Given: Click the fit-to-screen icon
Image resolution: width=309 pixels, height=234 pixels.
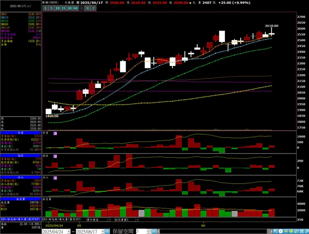Looking at the screenshot, I should point(301,231).
